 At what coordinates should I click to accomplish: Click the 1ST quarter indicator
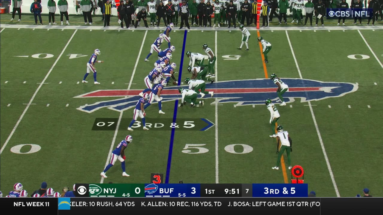[210, 191]
